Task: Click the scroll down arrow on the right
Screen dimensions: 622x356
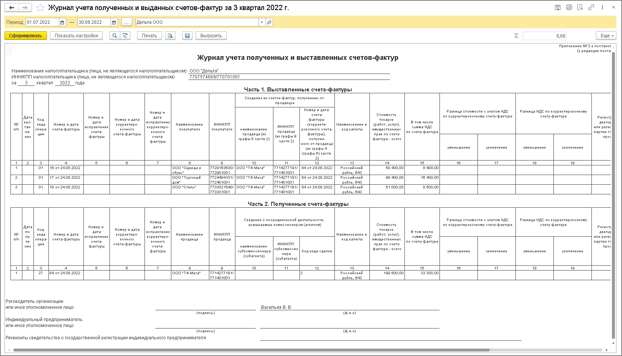Action: click(614, 343)
